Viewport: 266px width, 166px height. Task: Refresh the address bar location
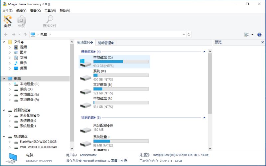[189, 35]
